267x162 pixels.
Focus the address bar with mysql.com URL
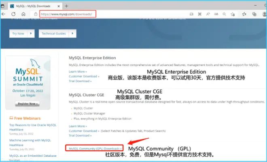coord(68,14)
